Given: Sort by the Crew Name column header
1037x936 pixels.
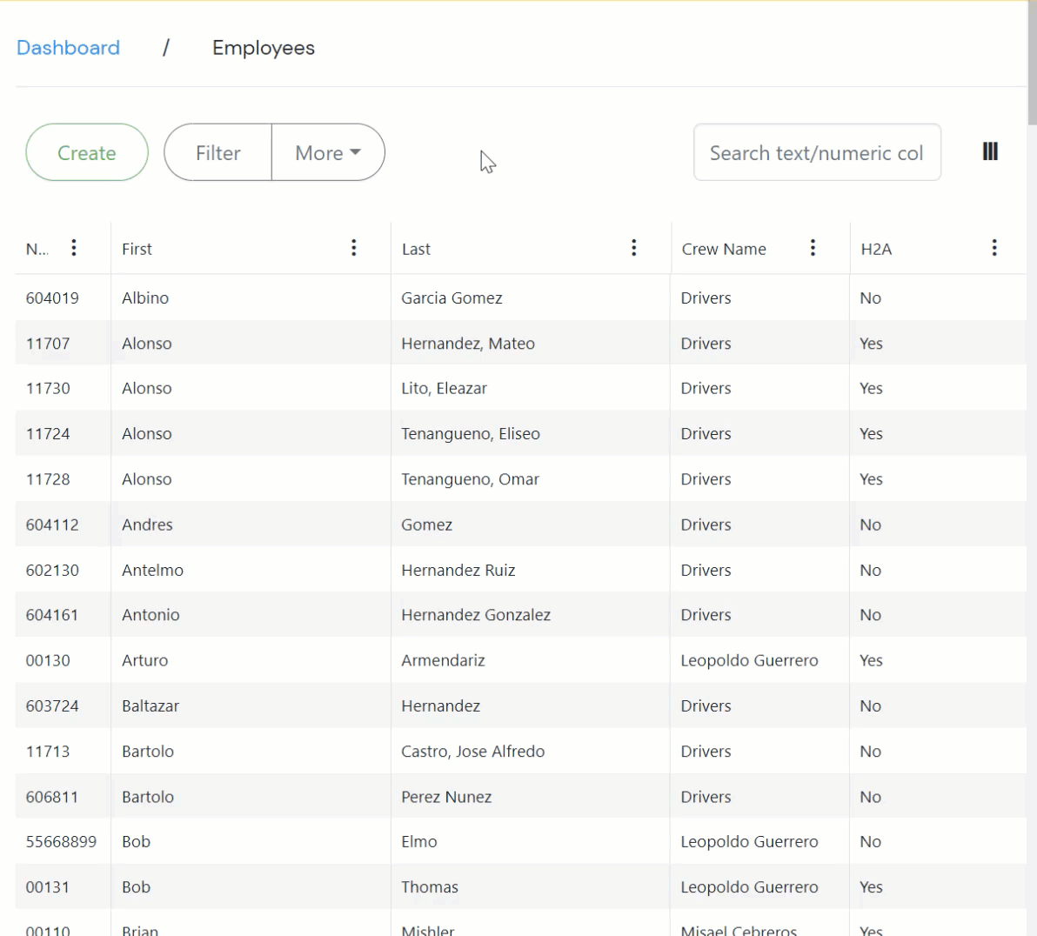Looking at the screenshot, I should point(724,250).
